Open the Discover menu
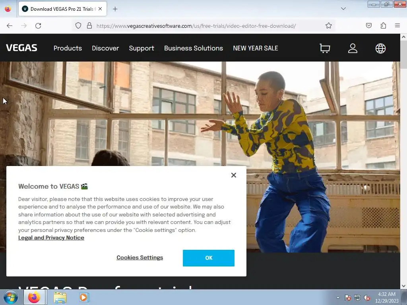407x305 pixels. [105, 48]
